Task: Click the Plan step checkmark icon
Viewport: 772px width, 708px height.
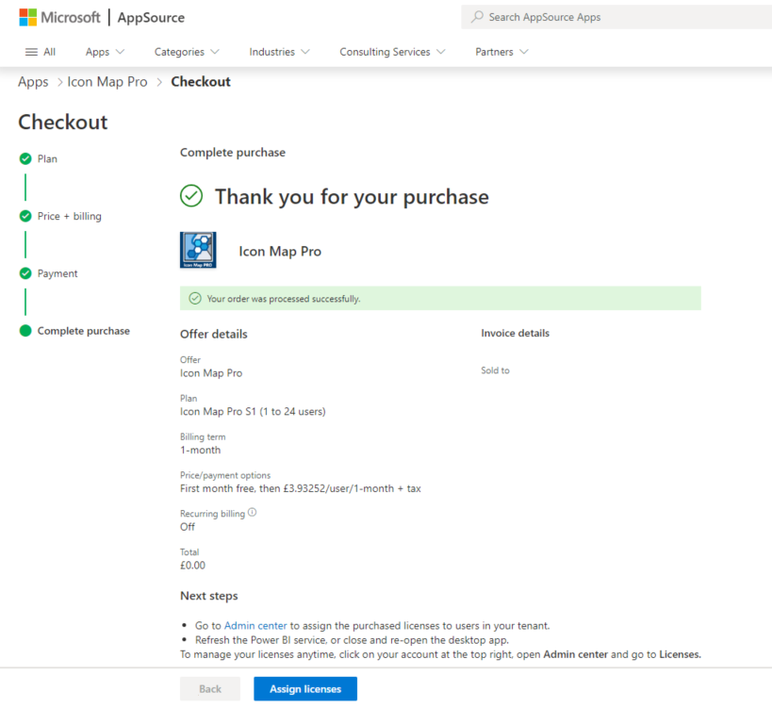Action: click(25, 159)
